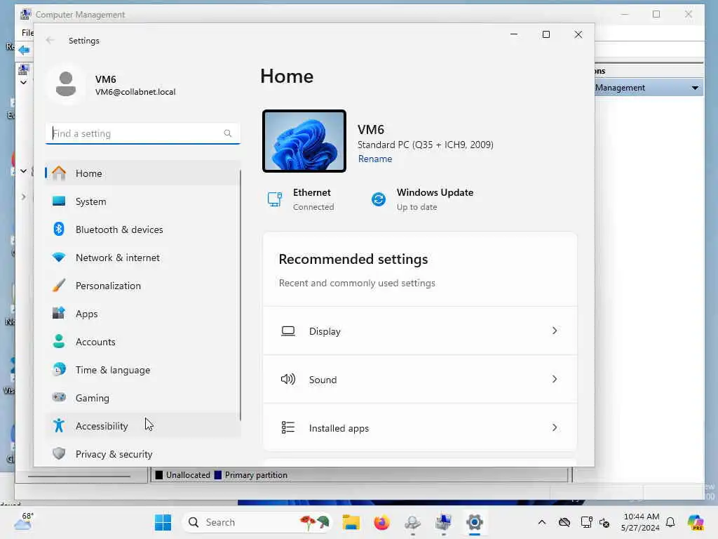Screen dimensions: 718x539
Task: Click the Installed apps list icon
Action: [x=288, y=427]
